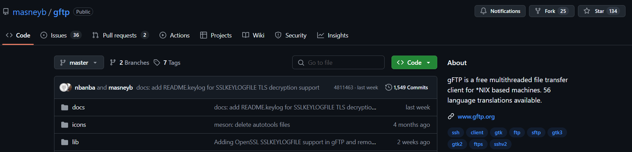This screenshot has height=152, width=632.
Task: Open the Security tab
Action: pyautogui.click(x=291, y=35)
